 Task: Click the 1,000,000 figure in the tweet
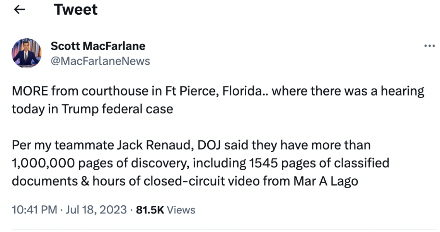[x=43, y=163]
